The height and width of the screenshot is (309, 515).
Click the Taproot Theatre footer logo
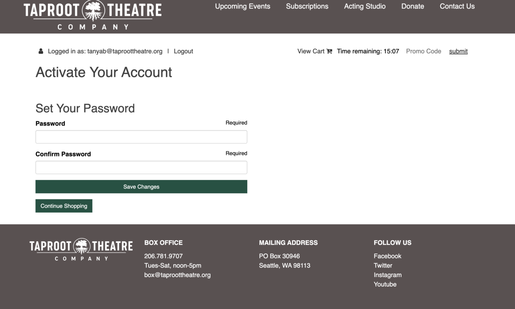[81, 250]
